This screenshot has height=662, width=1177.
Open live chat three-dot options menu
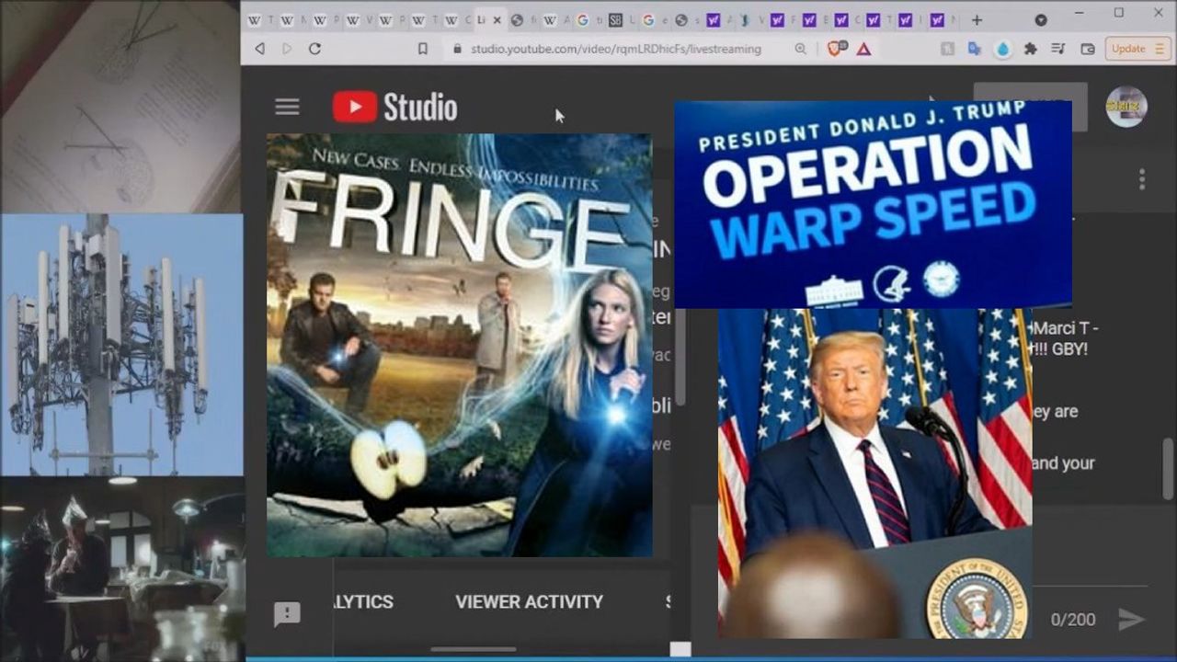(x=1142, y=179)
